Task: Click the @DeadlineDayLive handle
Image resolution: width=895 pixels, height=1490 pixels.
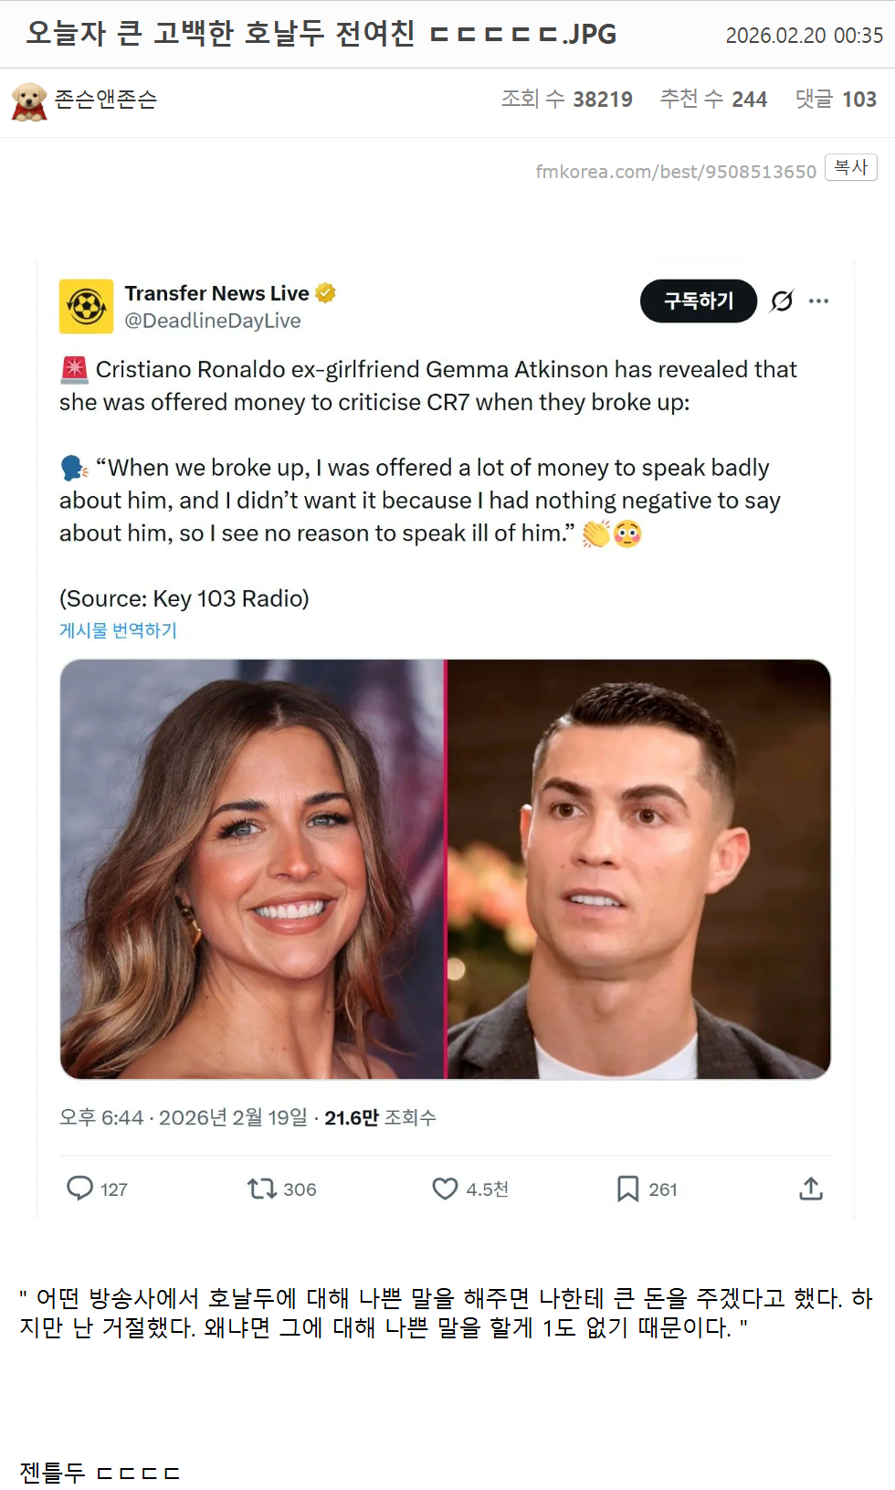Action: point(213,321)
